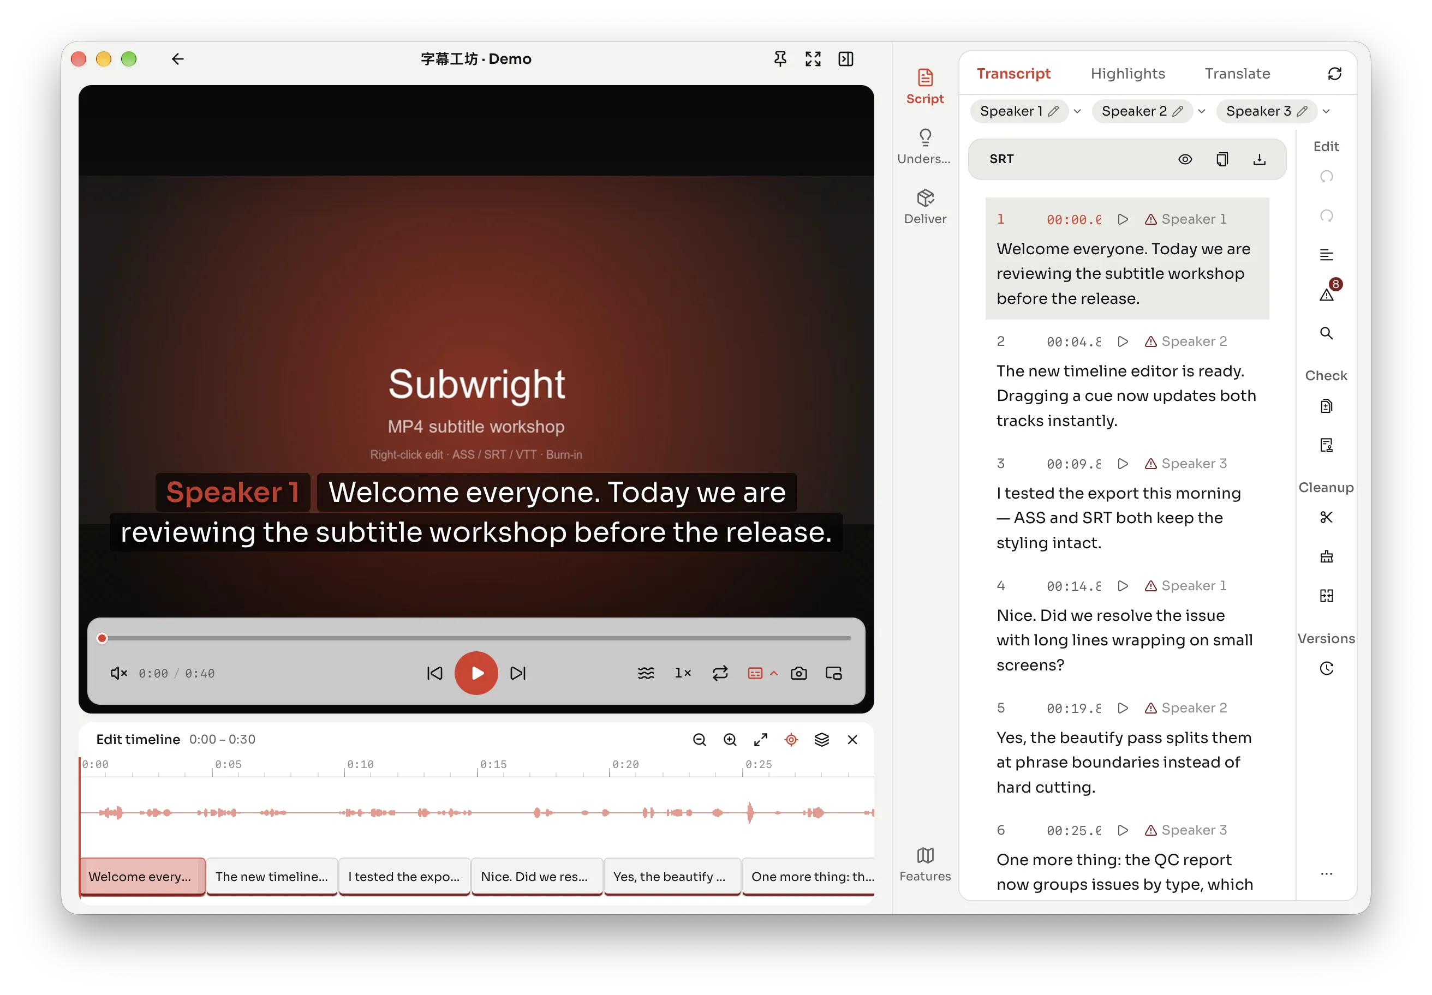Expand Speaker 3 dropdown chevron
The height and width of the screenshot is (995, 1432).
1326,112
